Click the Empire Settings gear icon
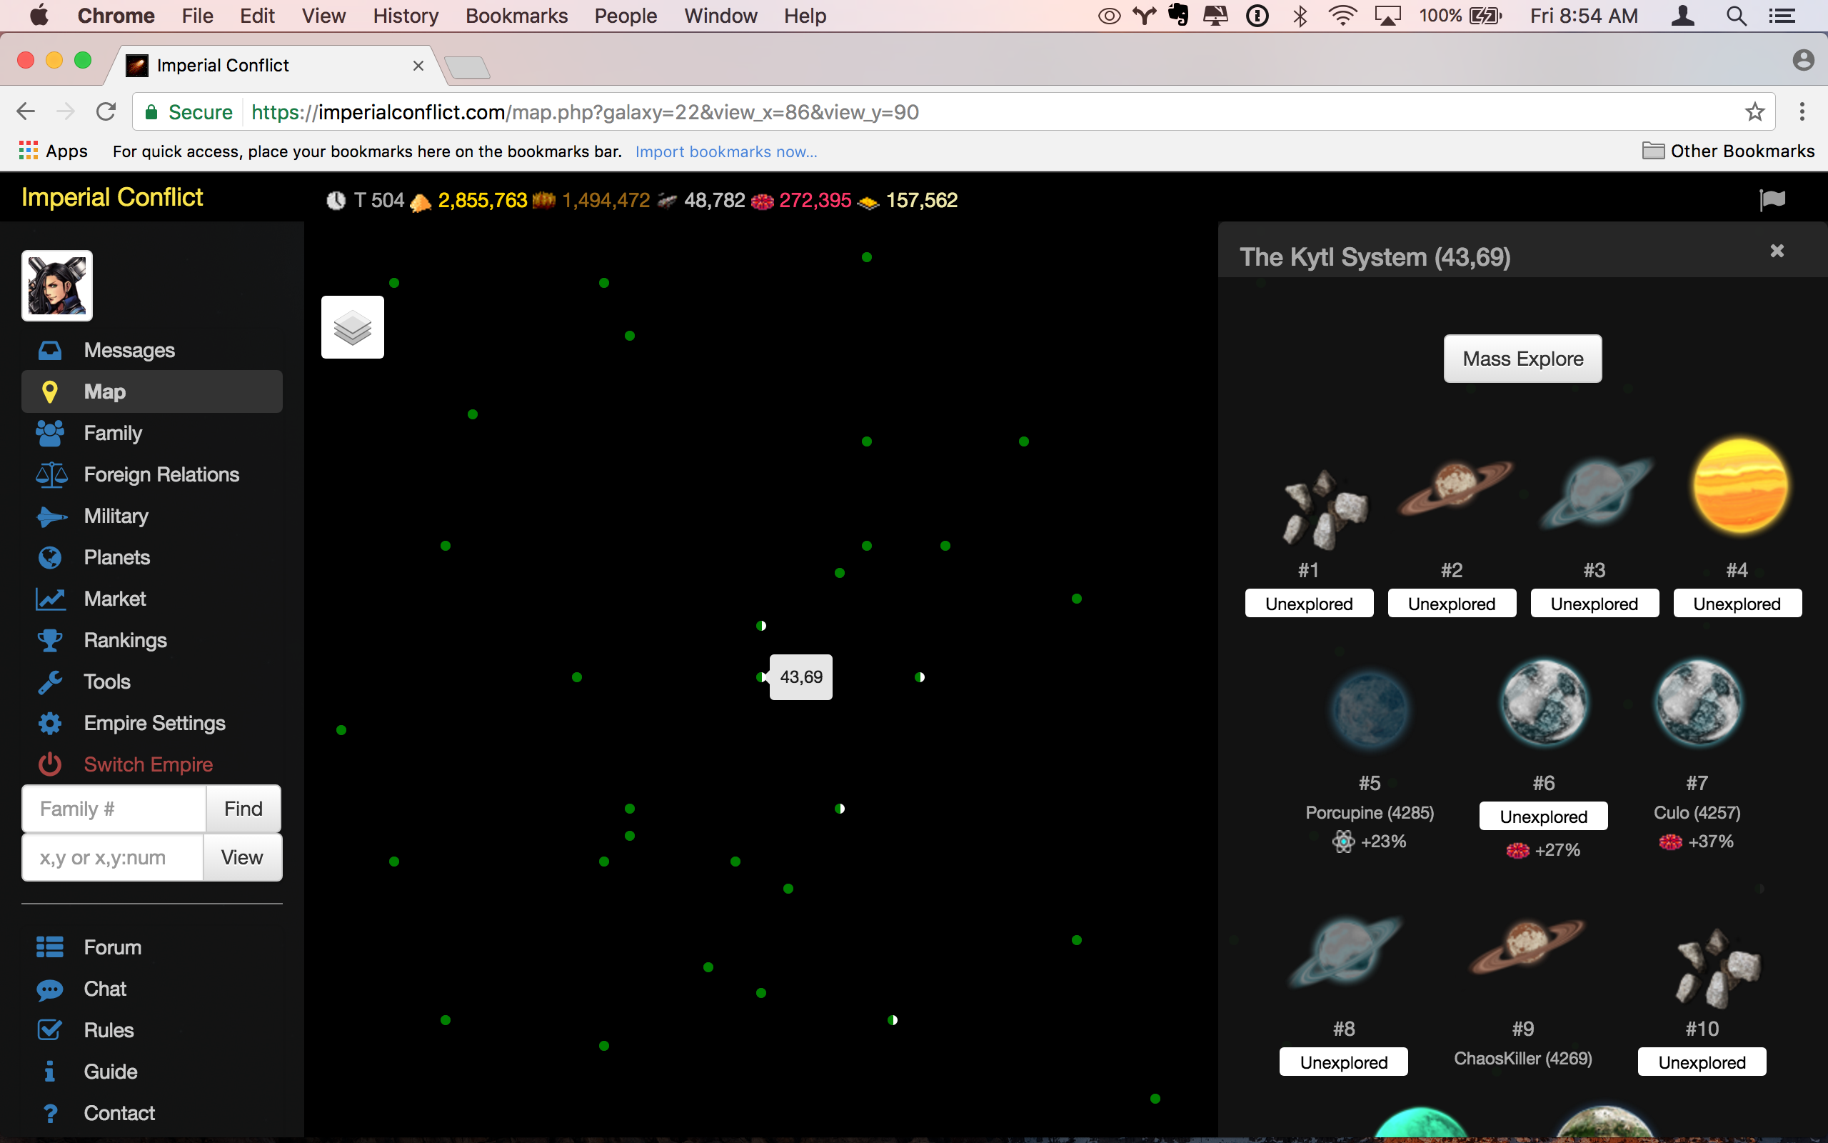The height and width of the screenshot is (1143, 1828). [x=50, y=724]
